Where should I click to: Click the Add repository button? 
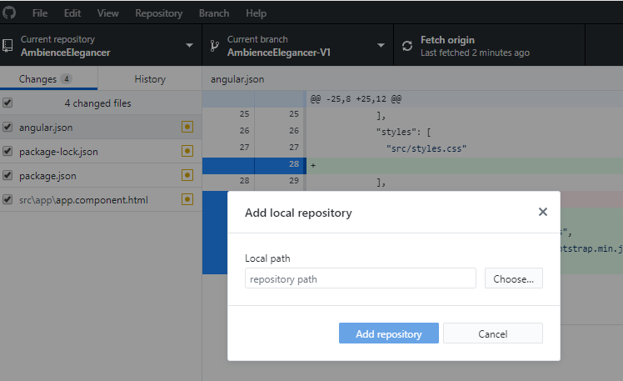point(389,333)
